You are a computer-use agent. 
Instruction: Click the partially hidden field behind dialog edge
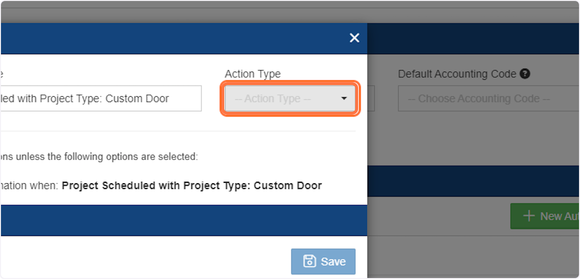coord(371,99)
